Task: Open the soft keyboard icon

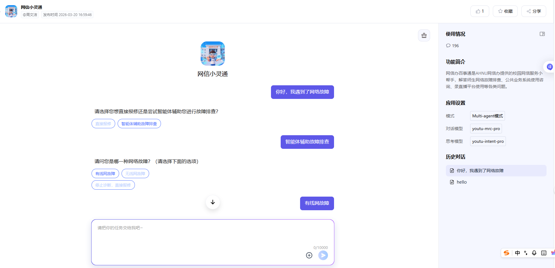Action: click(x=544, y=253)
